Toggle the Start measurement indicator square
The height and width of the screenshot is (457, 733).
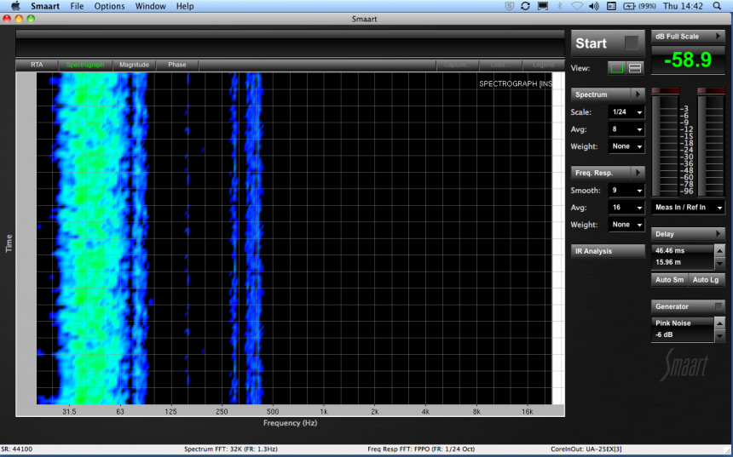pyautogui.click(x=631, y=43)
